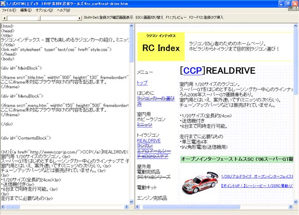This screenshot has width=299, height=215.
Task: Click ・単三電池4本 in preview
Action: [193, 142]
